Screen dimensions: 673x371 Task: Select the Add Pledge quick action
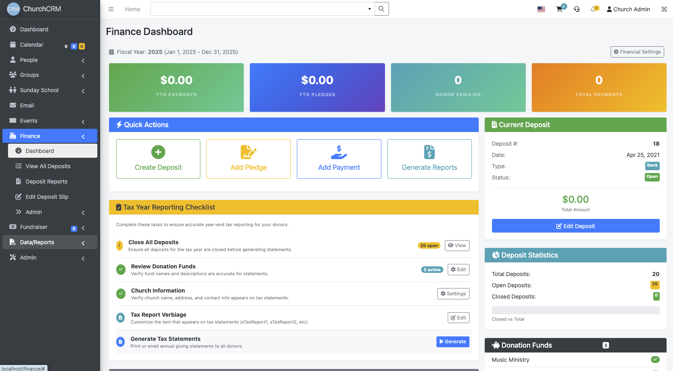pos(248,159)
